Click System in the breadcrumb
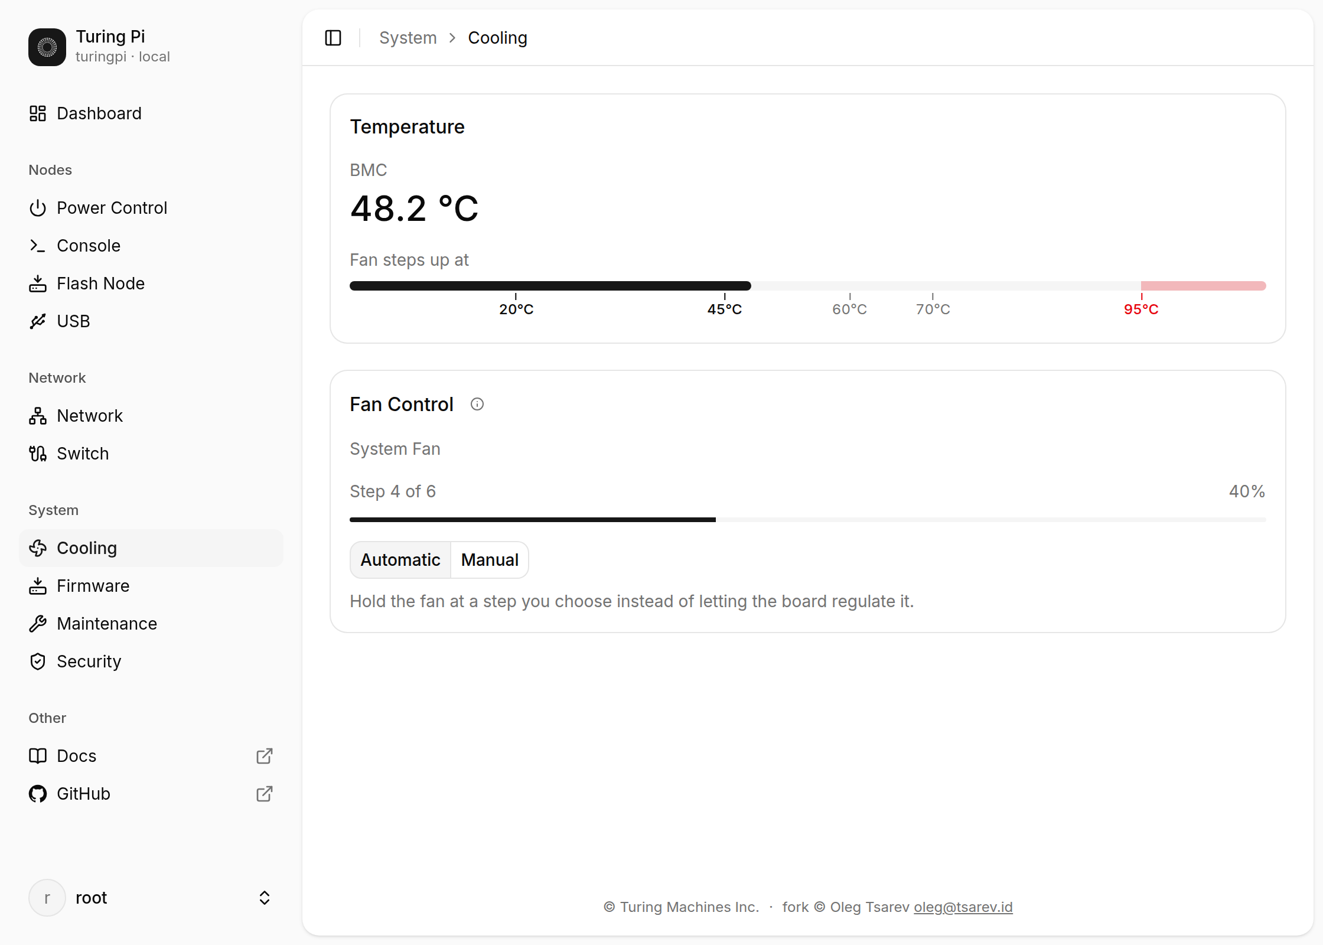This screenshot has height=945, width=1323. pyautogui.click(x=408, y=38)
